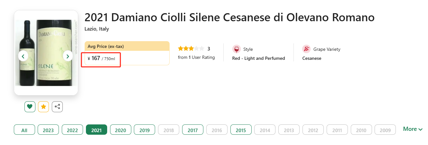This screenshot has width=428, height=145.
Task: Click the Lazio, Italy region link
Action: (97, 29)
